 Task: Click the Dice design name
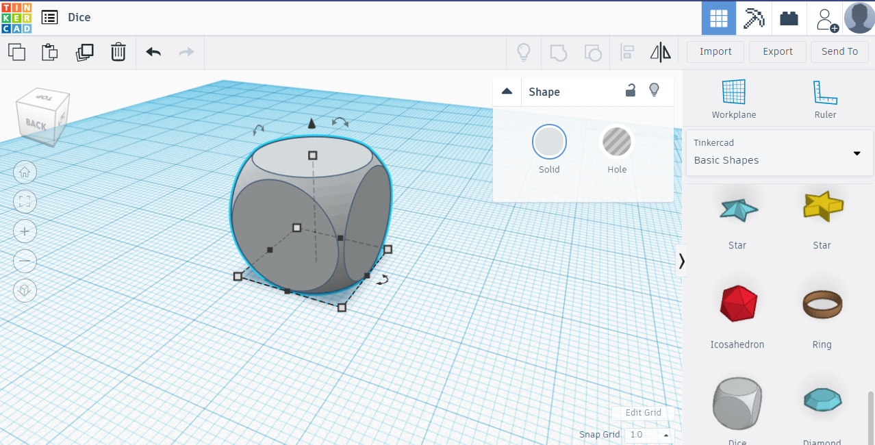point(79,18)
